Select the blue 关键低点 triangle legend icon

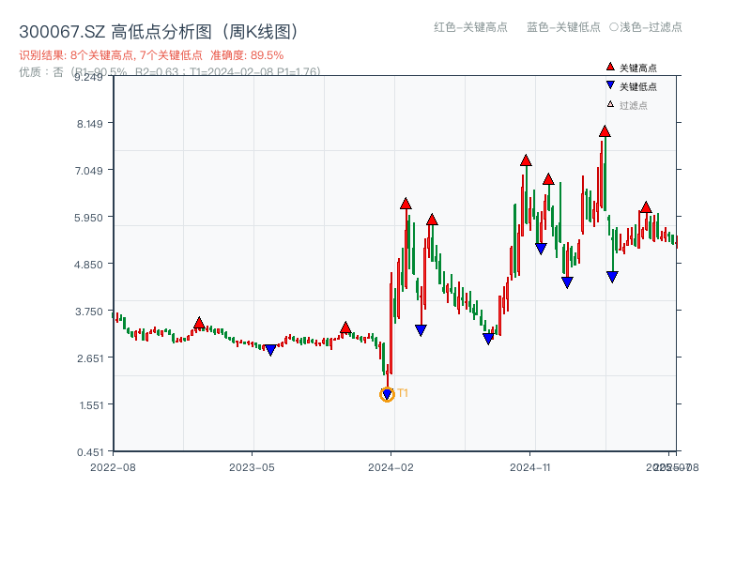pos(610,85)
